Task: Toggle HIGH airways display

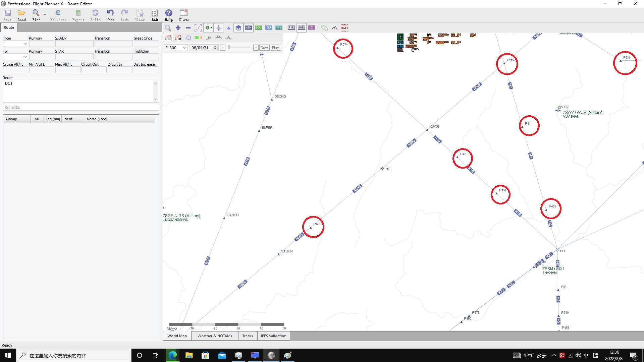Action: [x=249, y=28]
